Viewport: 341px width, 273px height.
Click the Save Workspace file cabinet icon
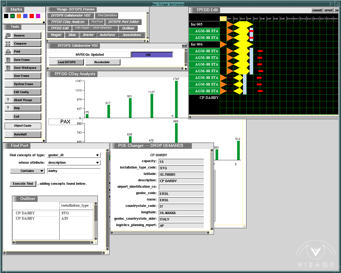coord(8,68)
